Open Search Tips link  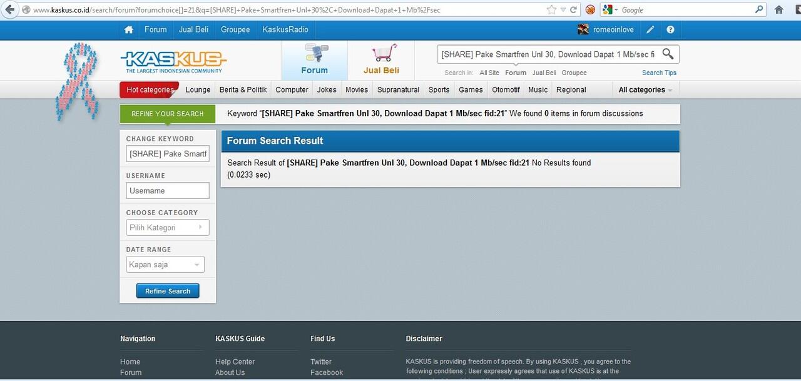pos(659,73)
